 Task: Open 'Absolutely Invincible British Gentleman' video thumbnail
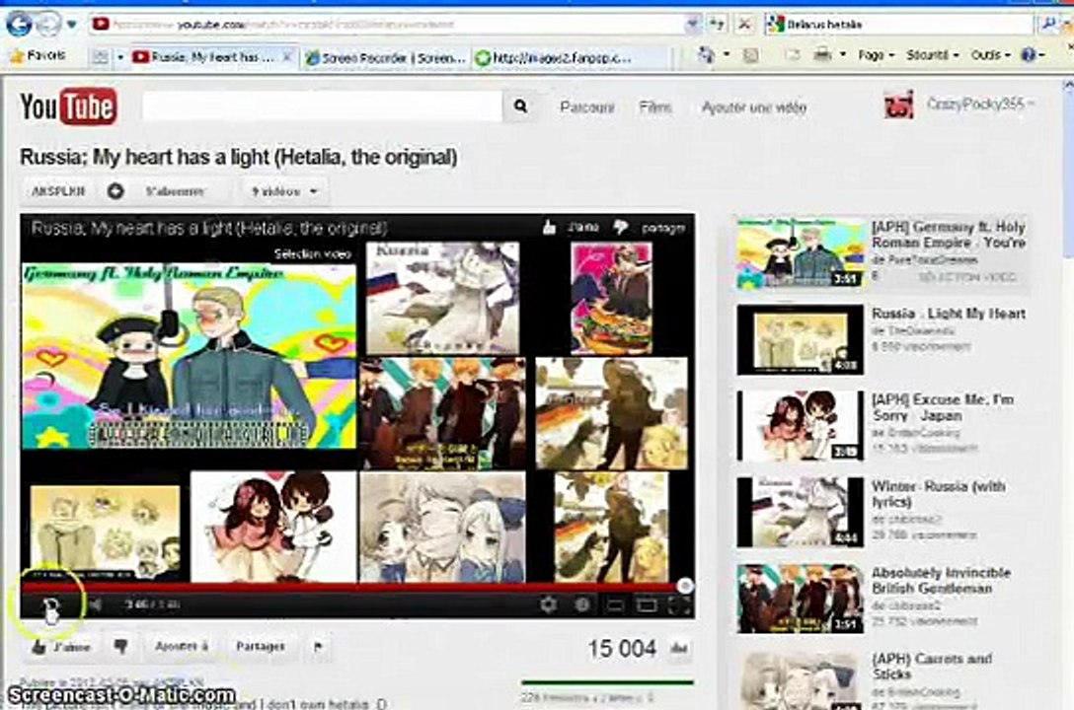[800, 600]
